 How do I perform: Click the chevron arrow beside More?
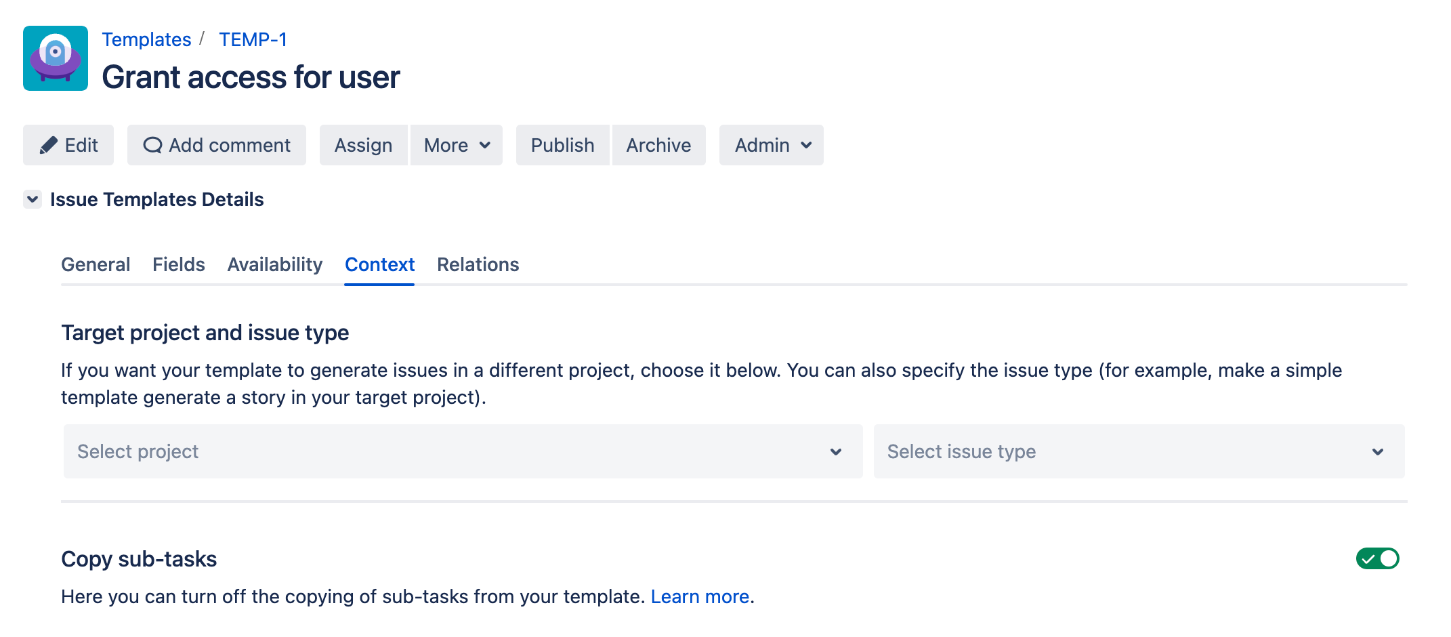[x=485, y=145]
